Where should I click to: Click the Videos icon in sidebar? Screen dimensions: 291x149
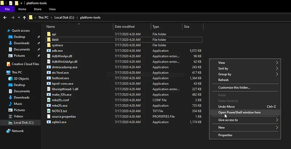coord(11,116)
